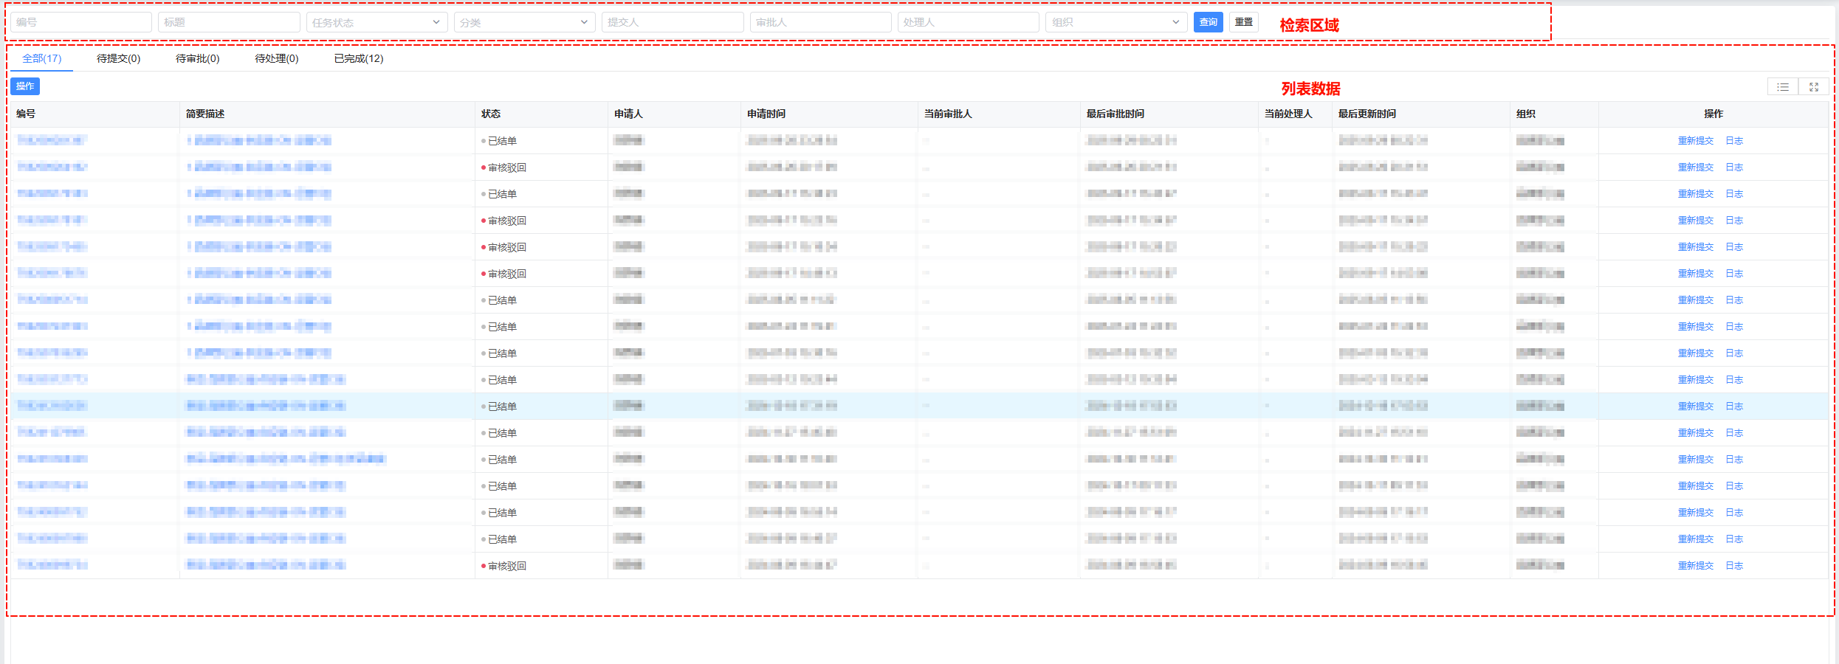Screen dimensions: 1839x664
Task: Click the fullscreen expand icon
Action: [x=1814, y=87]
